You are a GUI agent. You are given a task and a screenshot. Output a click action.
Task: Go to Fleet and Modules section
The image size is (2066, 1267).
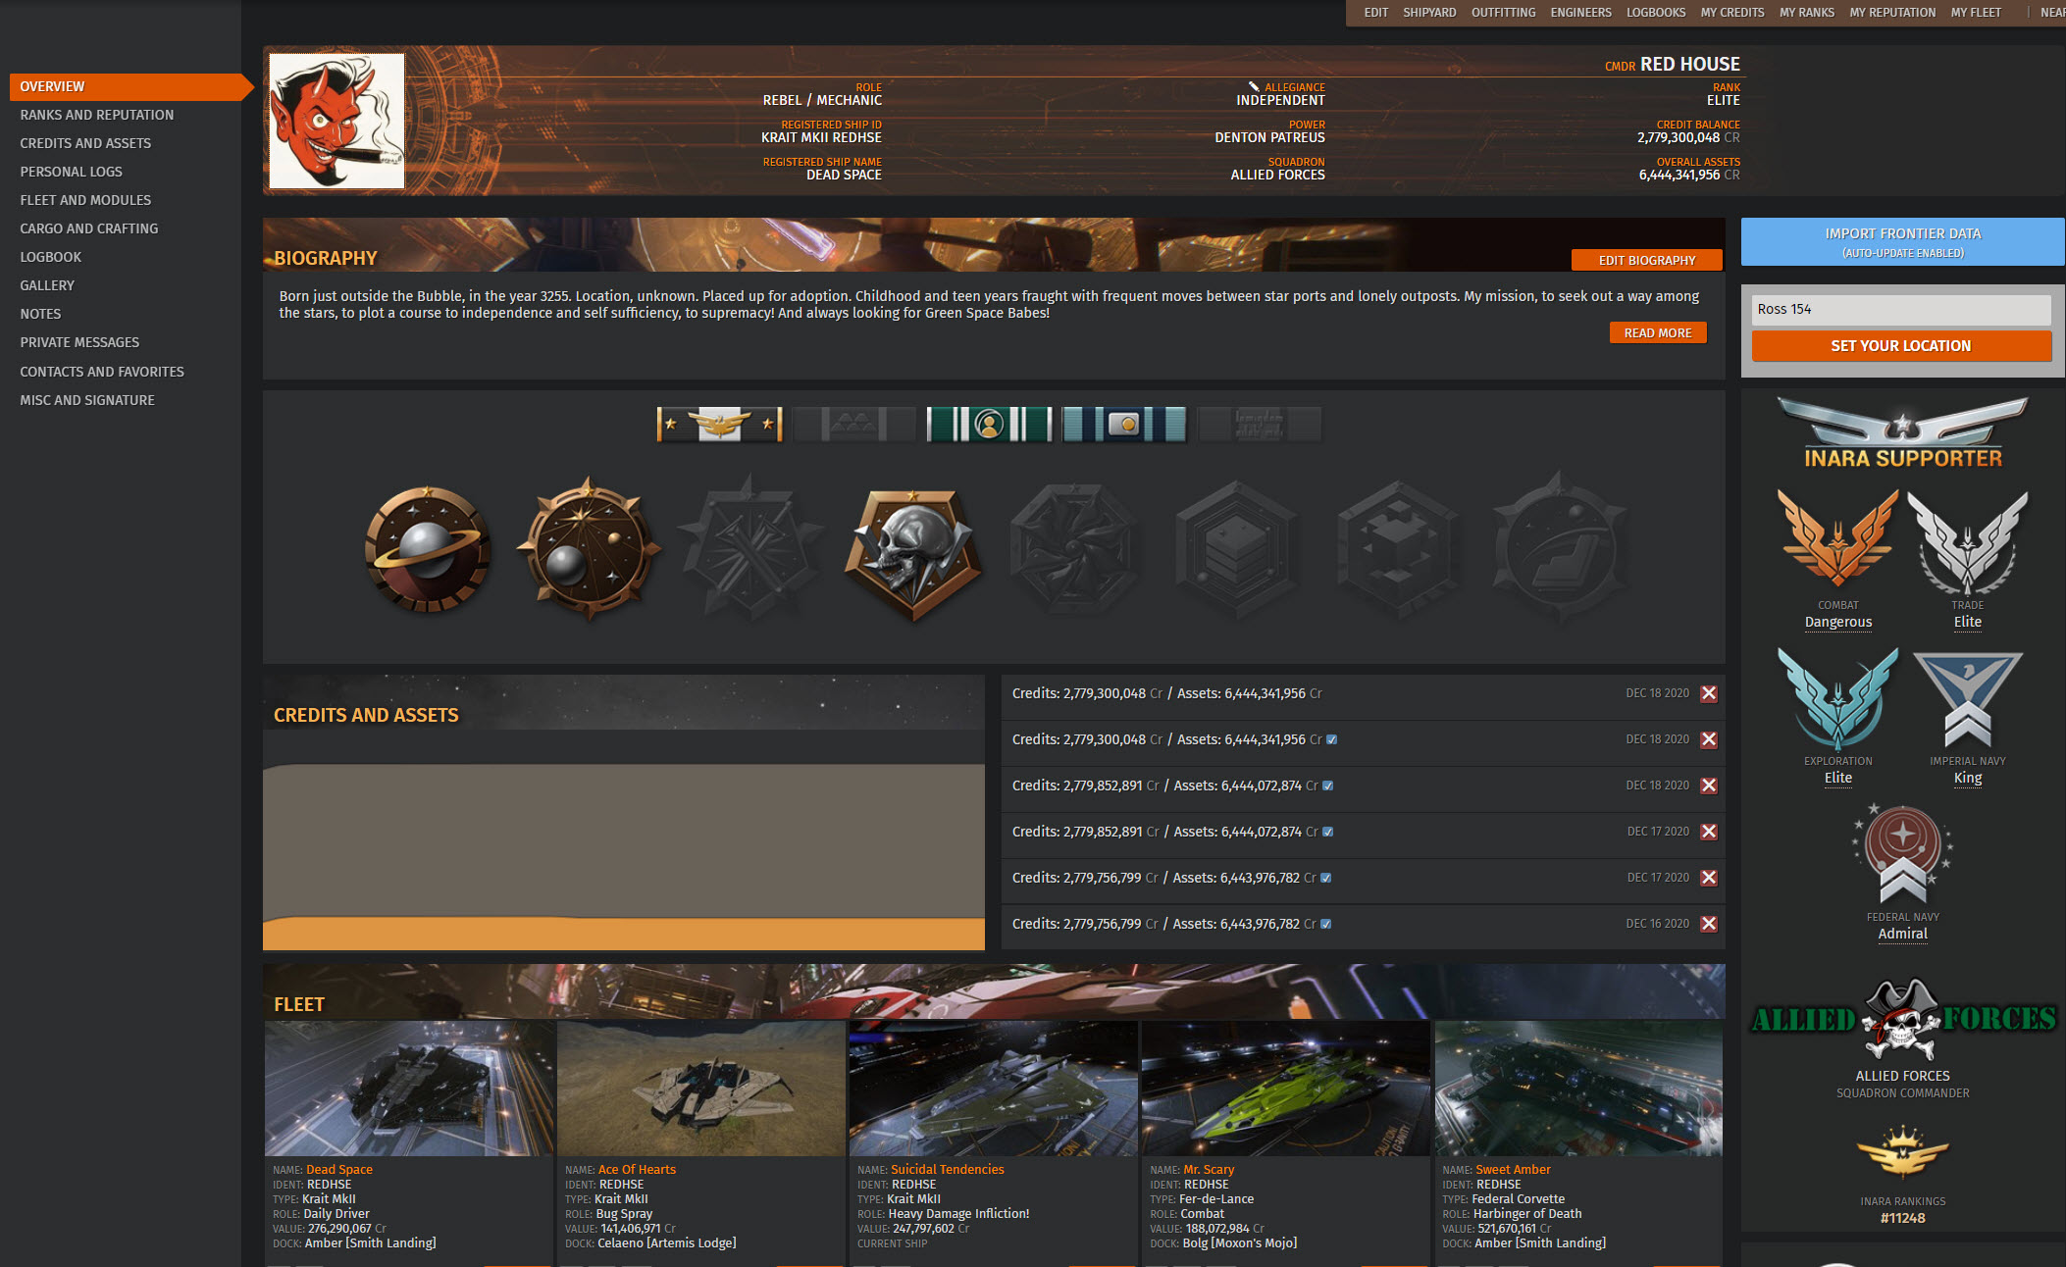pyautogui.click(x=85, y=200)
